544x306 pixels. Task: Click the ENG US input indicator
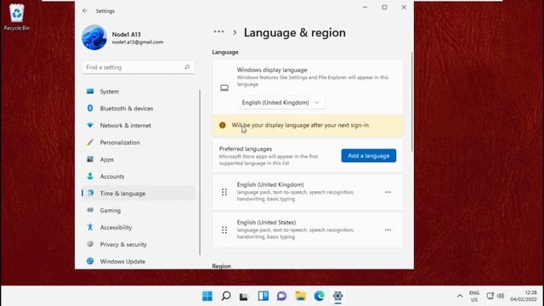coord(474,296)
